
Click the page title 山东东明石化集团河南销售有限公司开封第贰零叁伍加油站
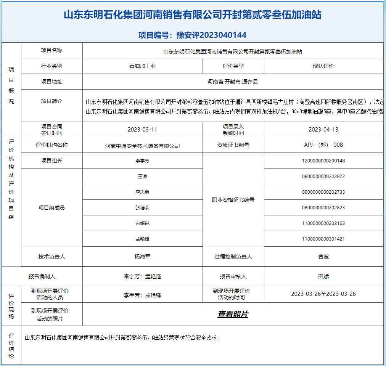193,15
